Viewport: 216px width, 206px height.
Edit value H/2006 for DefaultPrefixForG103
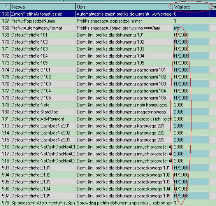point(191,84)
